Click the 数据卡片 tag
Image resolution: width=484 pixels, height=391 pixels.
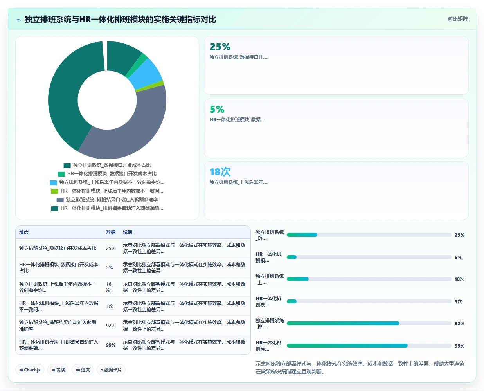pos(111,370)
